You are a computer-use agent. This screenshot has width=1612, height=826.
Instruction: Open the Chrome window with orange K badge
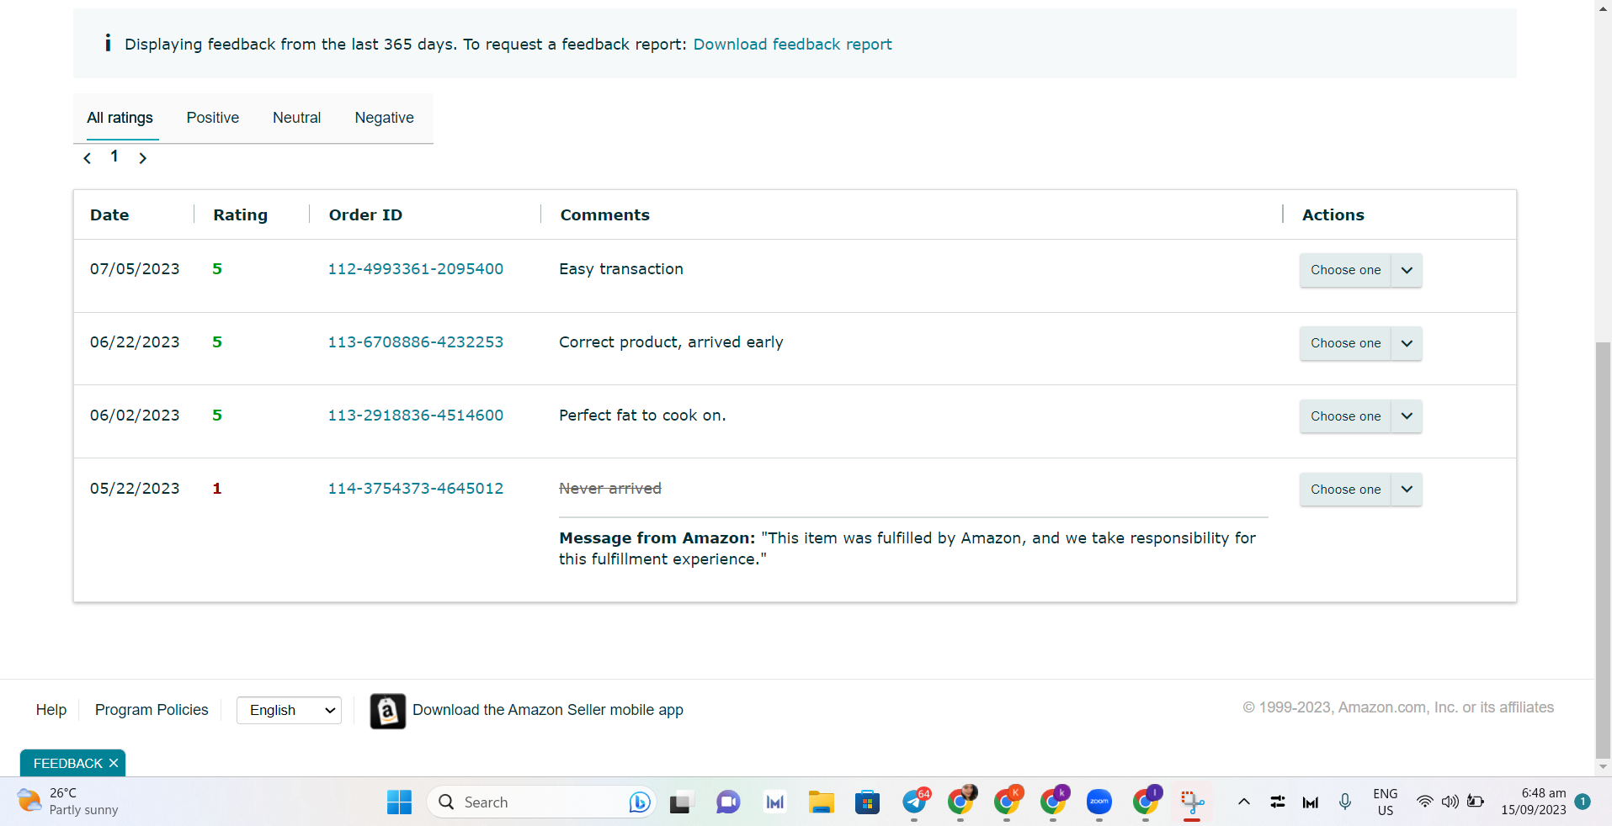click(1008, 802)
